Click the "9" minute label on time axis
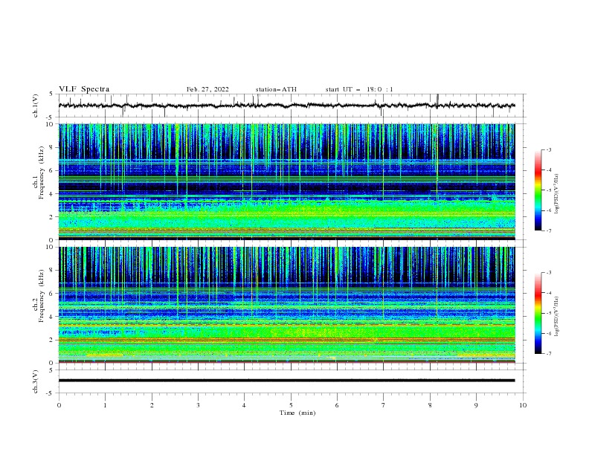589x455 pixels. 476,405
